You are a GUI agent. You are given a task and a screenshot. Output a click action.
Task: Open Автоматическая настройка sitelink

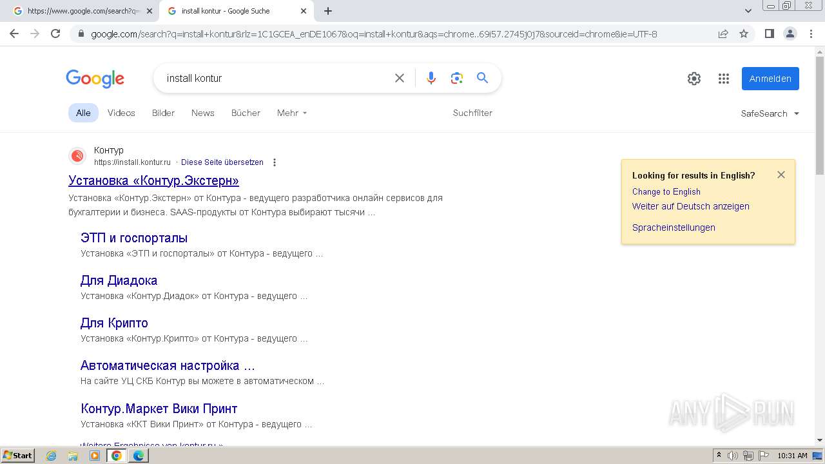[x=168, y=365]
